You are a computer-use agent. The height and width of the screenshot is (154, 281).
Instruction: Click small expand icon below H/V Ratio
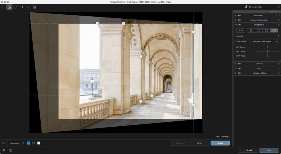click(x=280, y=61)
